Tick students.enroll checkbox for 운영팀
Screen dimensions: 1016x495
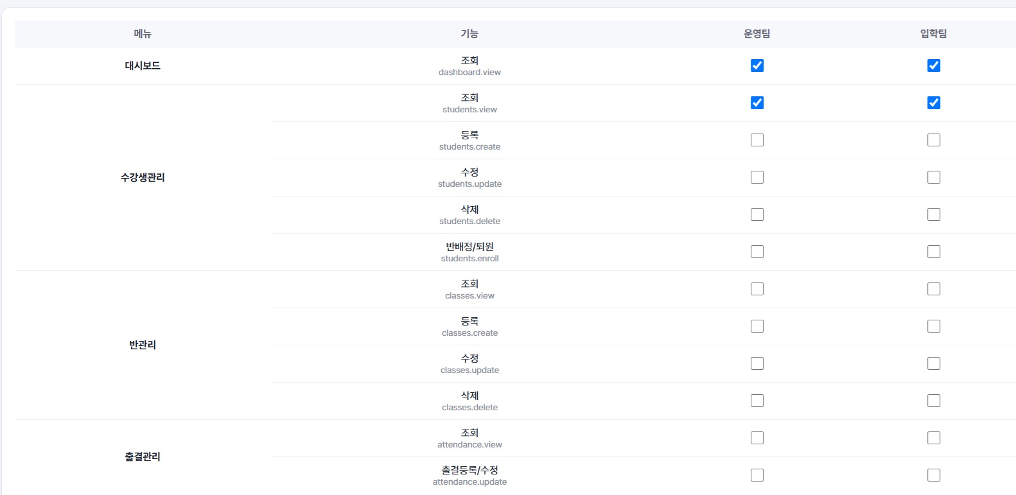click(757, 252)
